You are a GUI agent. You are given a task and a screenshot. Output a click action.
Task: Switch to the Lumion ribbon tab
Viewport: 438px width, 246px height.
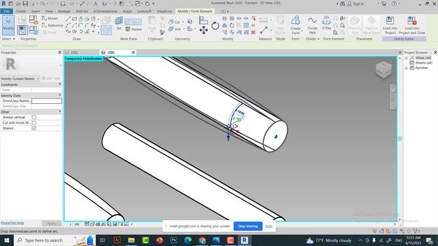(x=144, y=11)
